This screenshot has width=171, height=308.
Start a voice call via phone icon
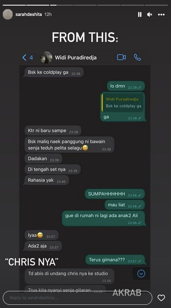(138, 57)
